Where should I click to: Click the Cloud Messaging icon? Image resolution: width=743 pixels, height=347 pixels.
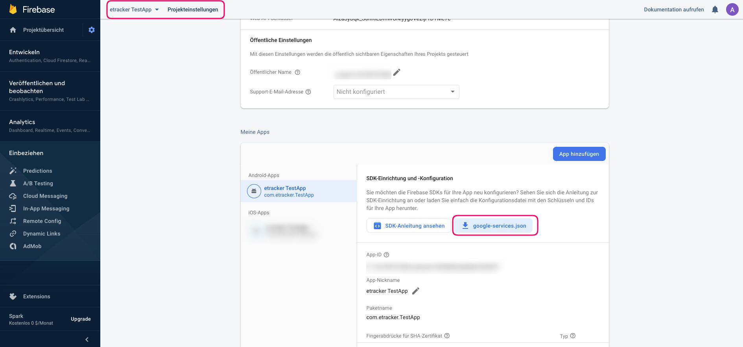(13, 196)
